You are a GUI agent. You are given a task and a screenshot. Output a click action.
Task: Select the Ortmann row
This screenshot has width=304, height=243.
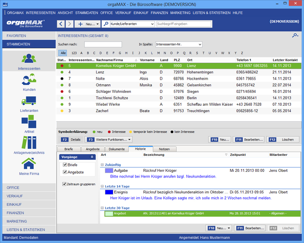tap(179, 85)
